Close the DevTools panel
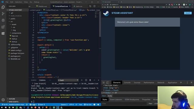 (x=191, y=82)
